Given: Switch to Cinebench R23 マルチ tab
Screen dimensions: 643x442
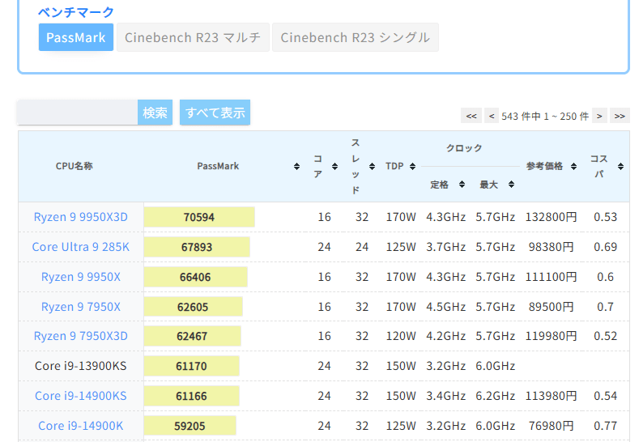Looking at the screenshot, I should [x=193, y=37].
